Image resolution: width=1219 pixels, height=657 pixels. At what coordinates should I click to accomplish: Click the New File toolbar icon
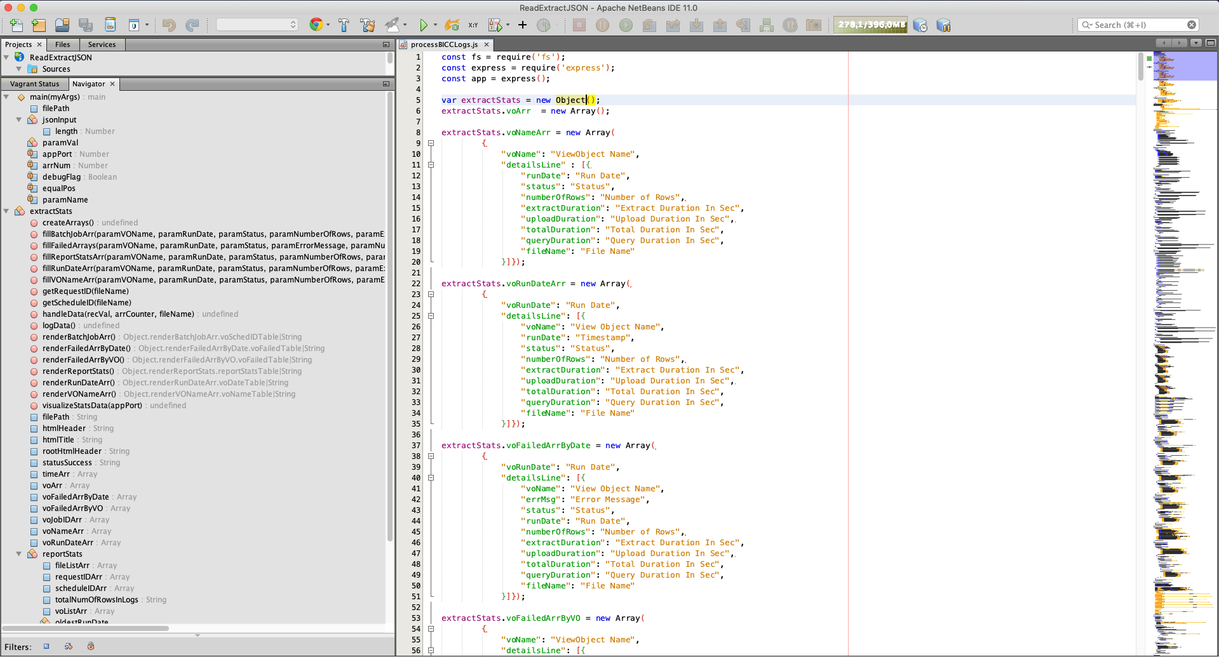(17, 25)
